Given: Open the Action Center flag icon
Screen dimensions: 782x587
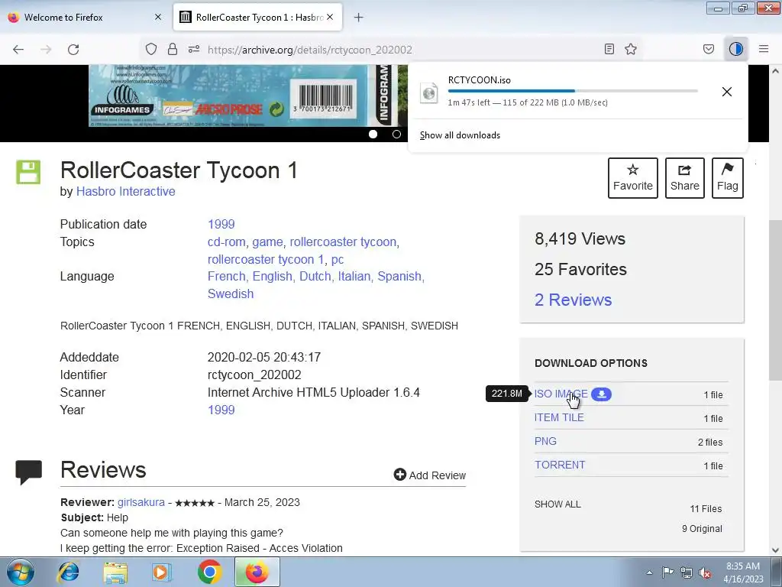Looking at the screenshot, I should click(667, 572).
